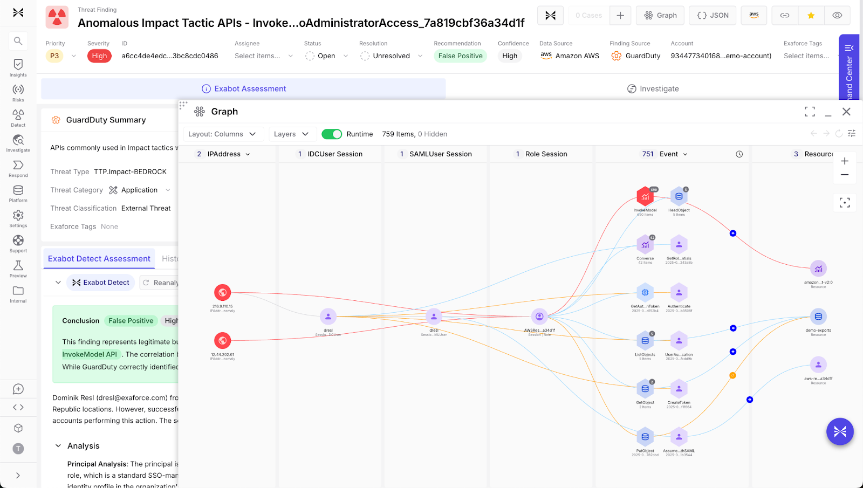Star this threat finding
Screen dimensions: 863x488
(811, 15)
